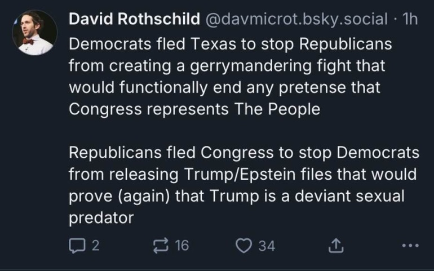
Task: Open the three-dot more options menu
Action: [x=410, y=245]
